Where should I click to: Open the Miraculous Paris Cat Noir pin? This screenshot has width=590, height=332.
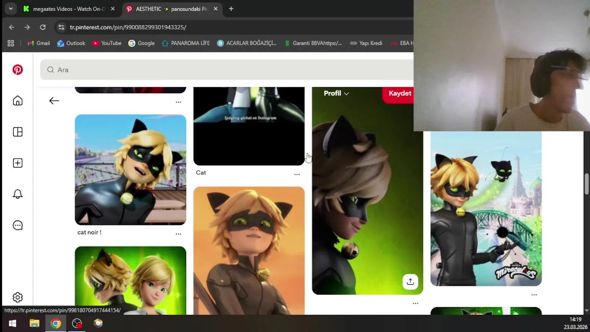(x=486, y=208)
